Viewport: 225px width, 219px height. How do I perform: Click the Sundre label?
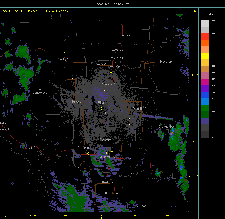[76, 102]
